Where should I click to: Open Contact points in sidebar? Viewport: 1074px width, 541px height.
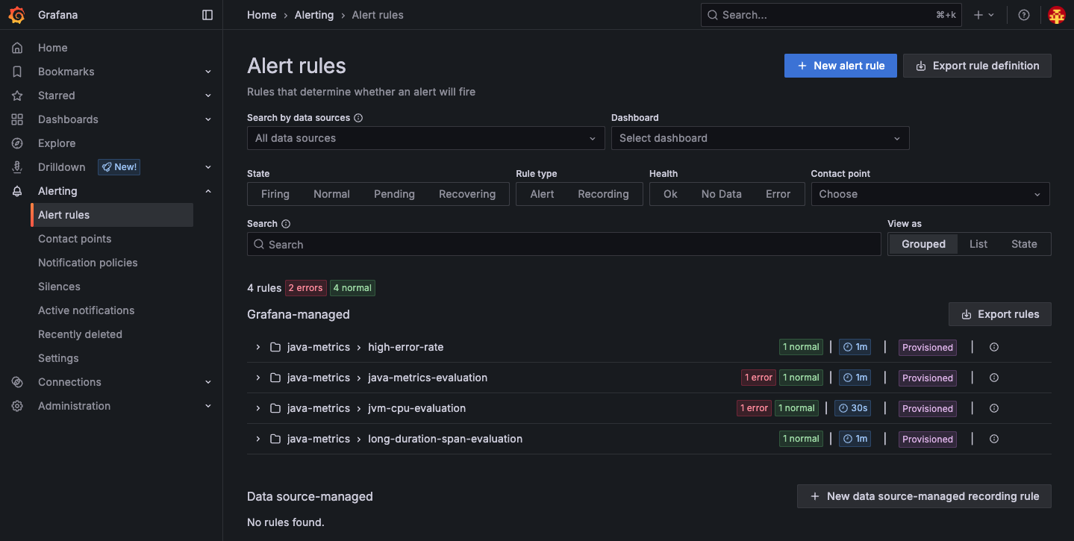pyautogui.click(x=75, y=239)
